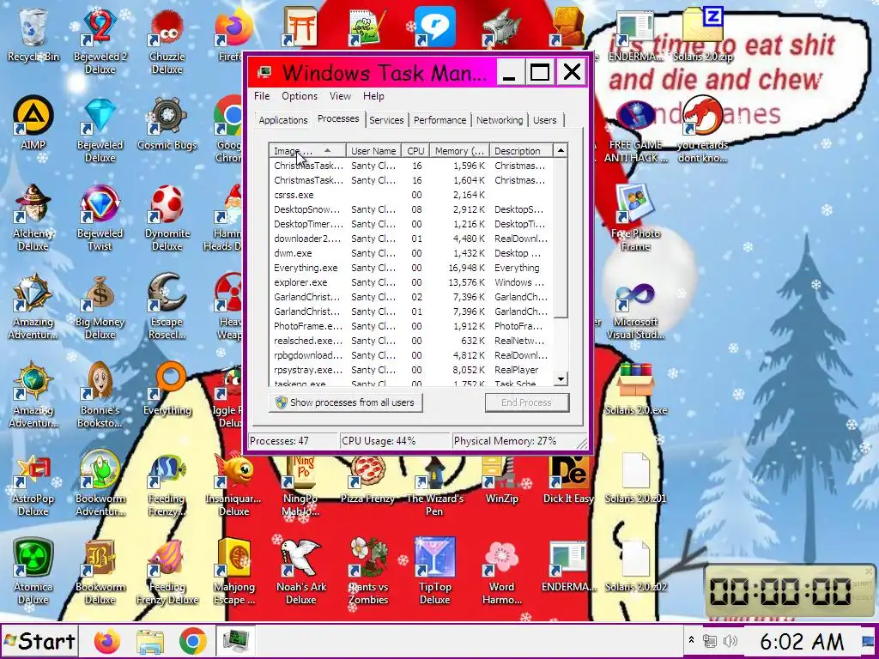The width and height of the screenshot is (879, 659).
Task: Open File Explorer from taskbar
Action: click(149, 641)
